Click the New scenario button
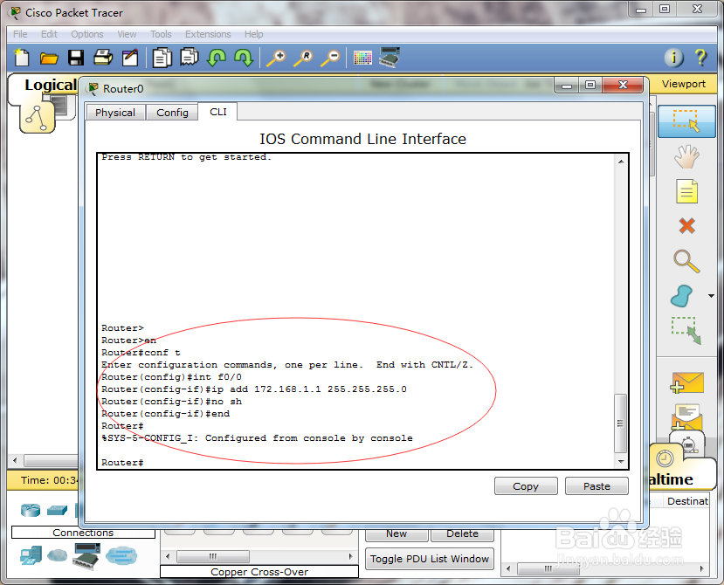 coord(396,533)
